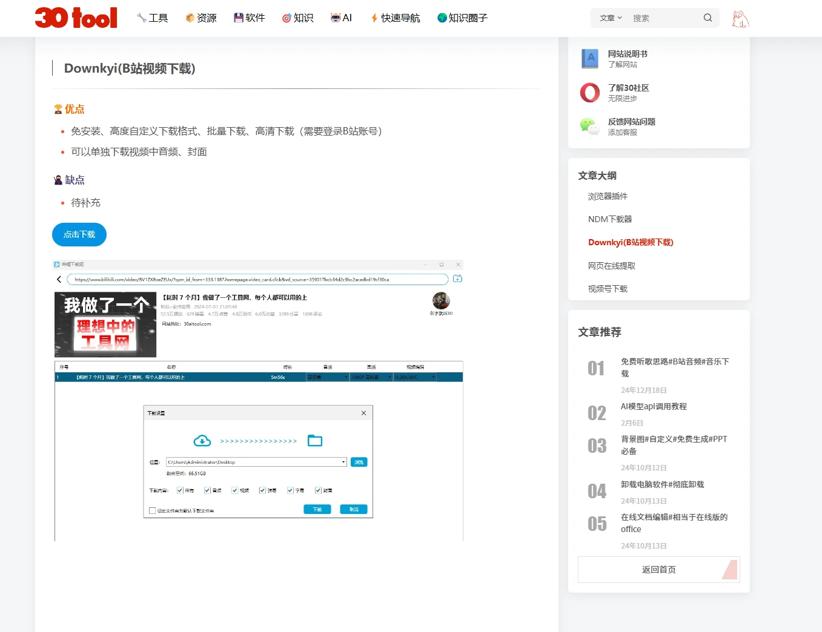
Task: Open the 工具 navigation menu
Action: point(153,18)
